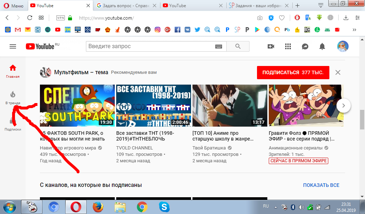Click ПОКАЗАТЬ ВСЕ for subscribed channels

click(x=321, y=185)
